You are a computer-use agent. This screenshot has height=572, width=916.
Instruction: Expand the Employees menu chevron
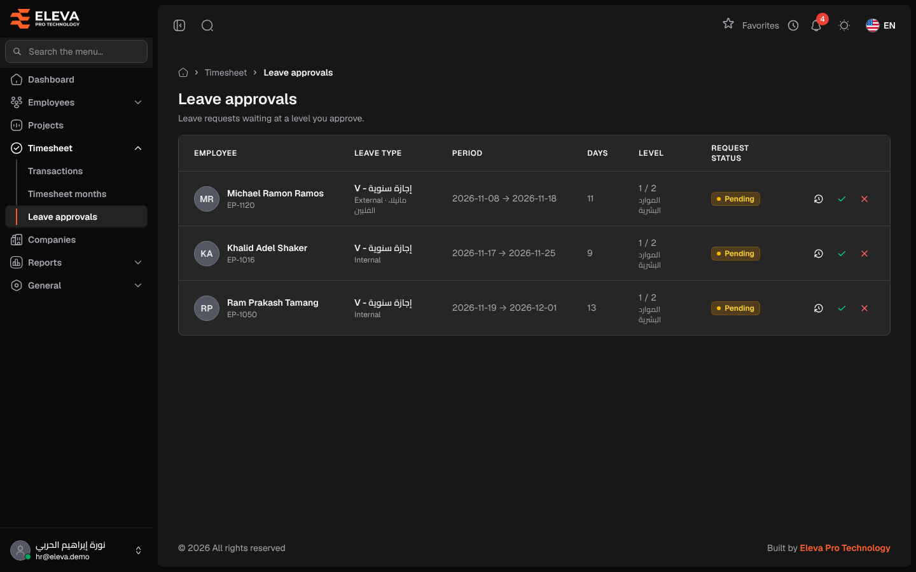click(138, 102)
